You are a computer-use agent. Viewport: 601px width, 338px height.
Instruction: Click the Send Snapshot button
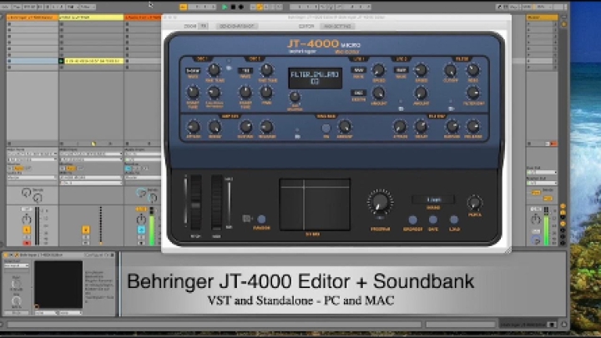tap(236, 26)
